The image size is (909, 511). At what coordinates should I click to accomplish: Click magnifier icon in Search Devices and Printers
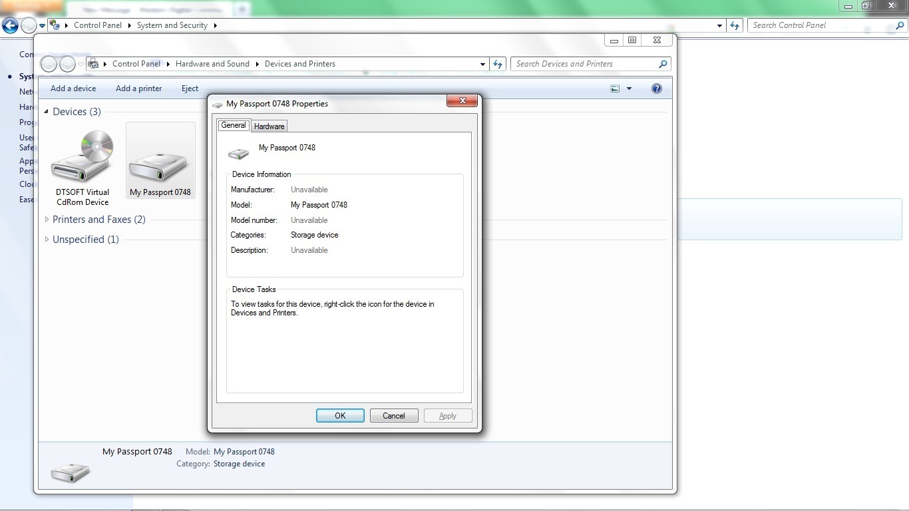pos(663,64)
